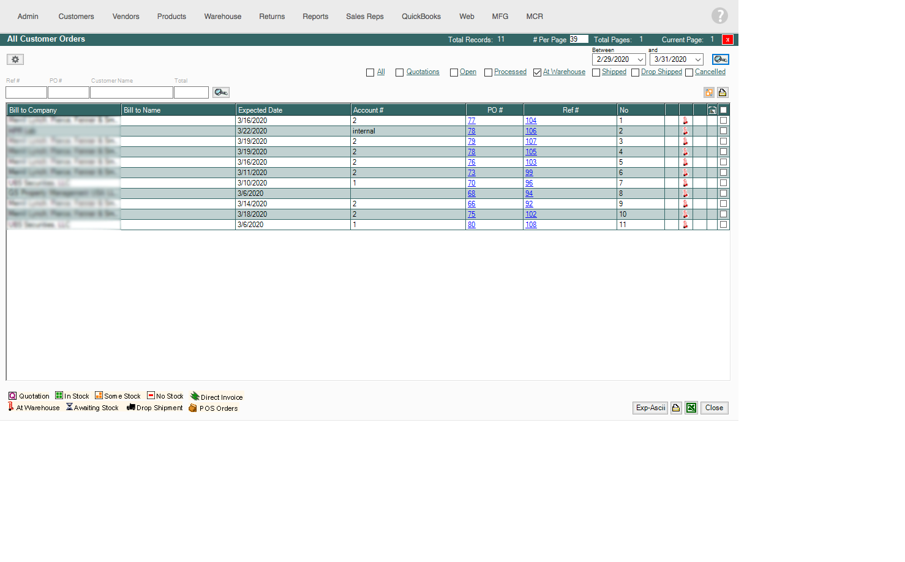Click the settings gear icon
Viewport: 905px width, 562px height.
15,59
